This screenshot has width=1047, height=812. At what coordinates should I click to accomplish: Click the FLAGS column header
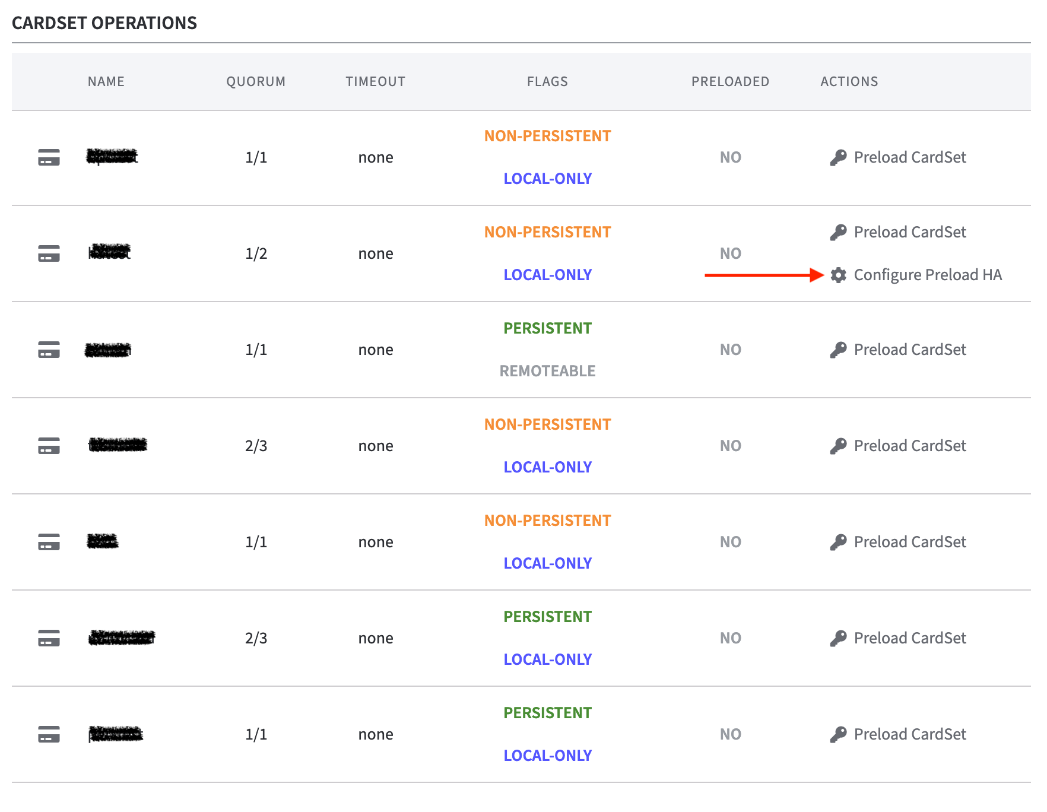point(547,81)
